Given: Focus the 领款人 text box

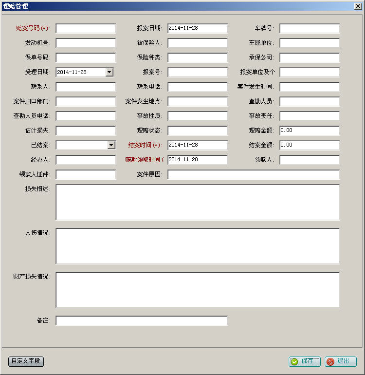Looking at the screenshot, I should (310, 160).
